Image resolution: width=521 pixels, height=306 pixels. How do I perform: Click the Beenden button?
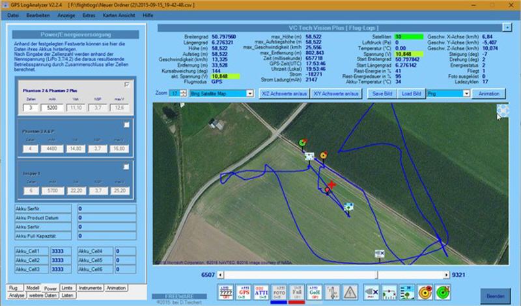pos(496,296)
